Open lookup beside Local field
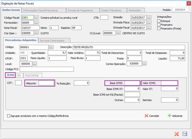Screen dimensions: 192x139 pyautogui.click(x=35, y=64)
